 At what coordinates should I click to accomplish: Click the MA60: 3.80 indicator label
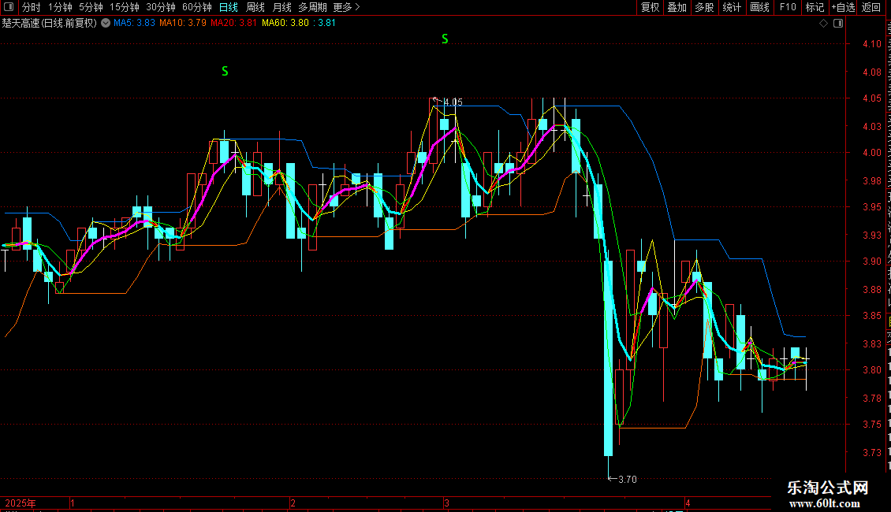click(x=285, y=24)
